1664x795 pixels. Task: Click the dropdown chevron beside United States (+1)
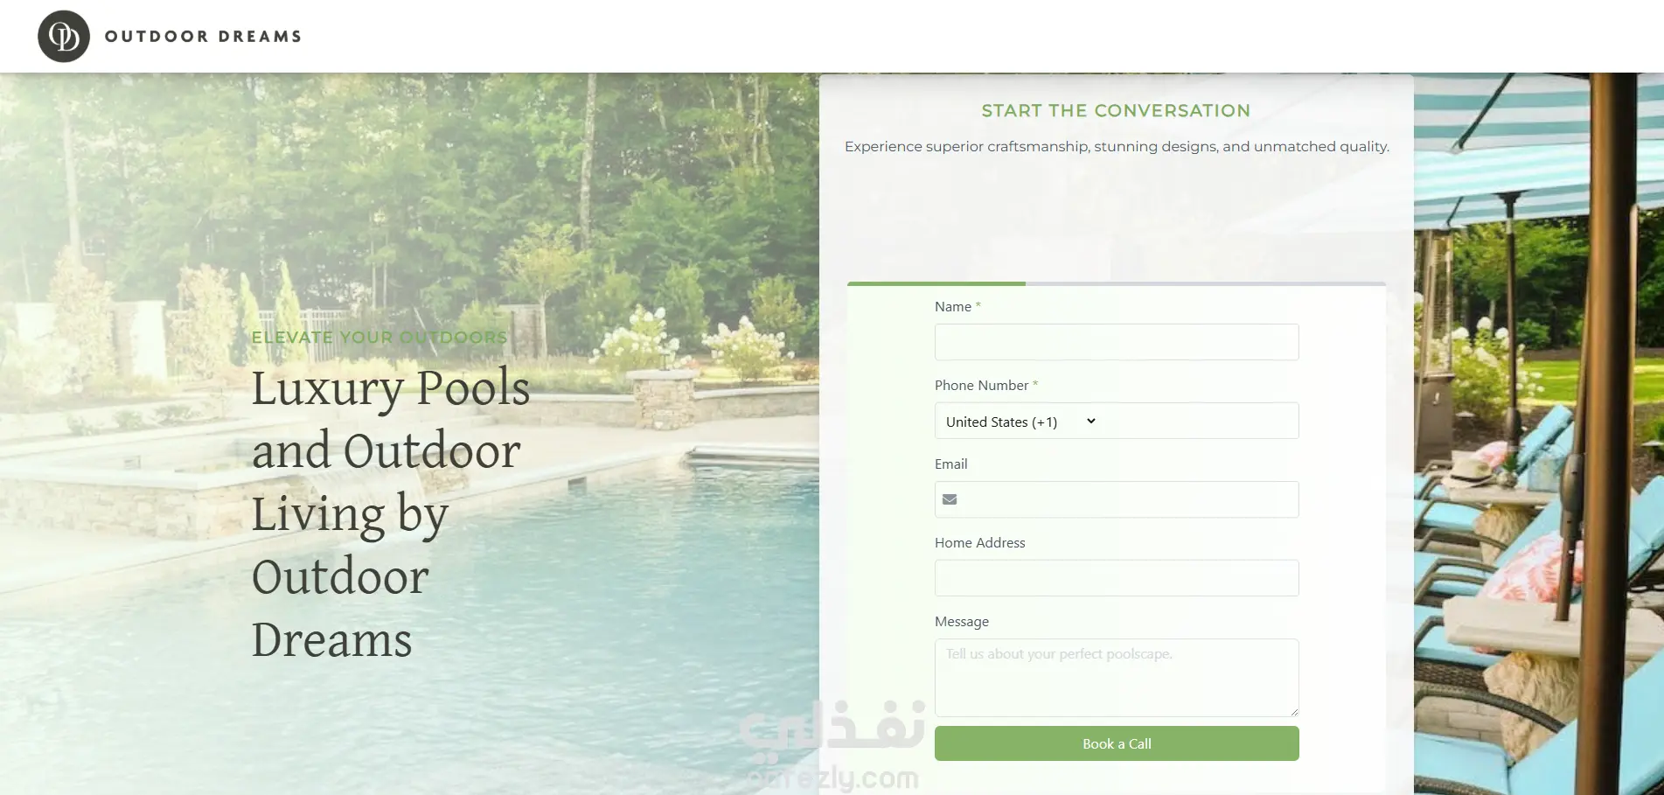pos(1091,421)
